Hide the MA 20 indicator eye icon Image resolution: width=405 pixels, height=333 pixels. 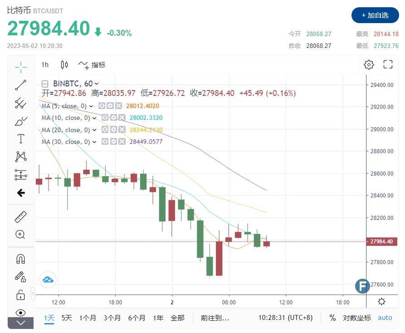[x=105, y=129]
